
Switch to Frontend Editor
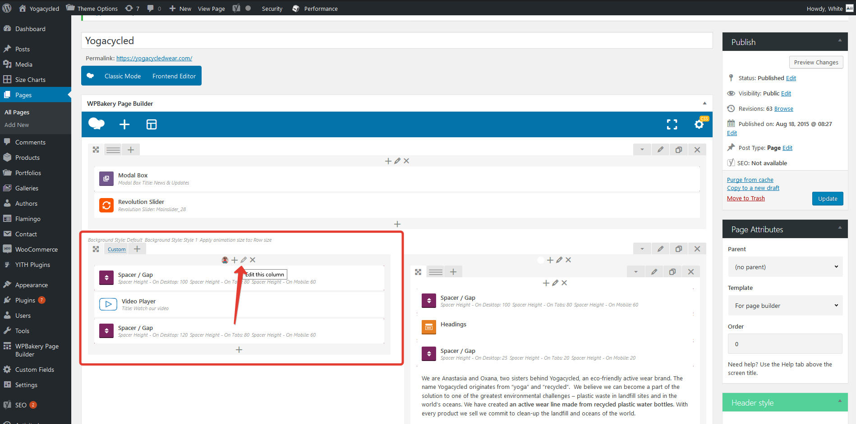coord(174,76)
